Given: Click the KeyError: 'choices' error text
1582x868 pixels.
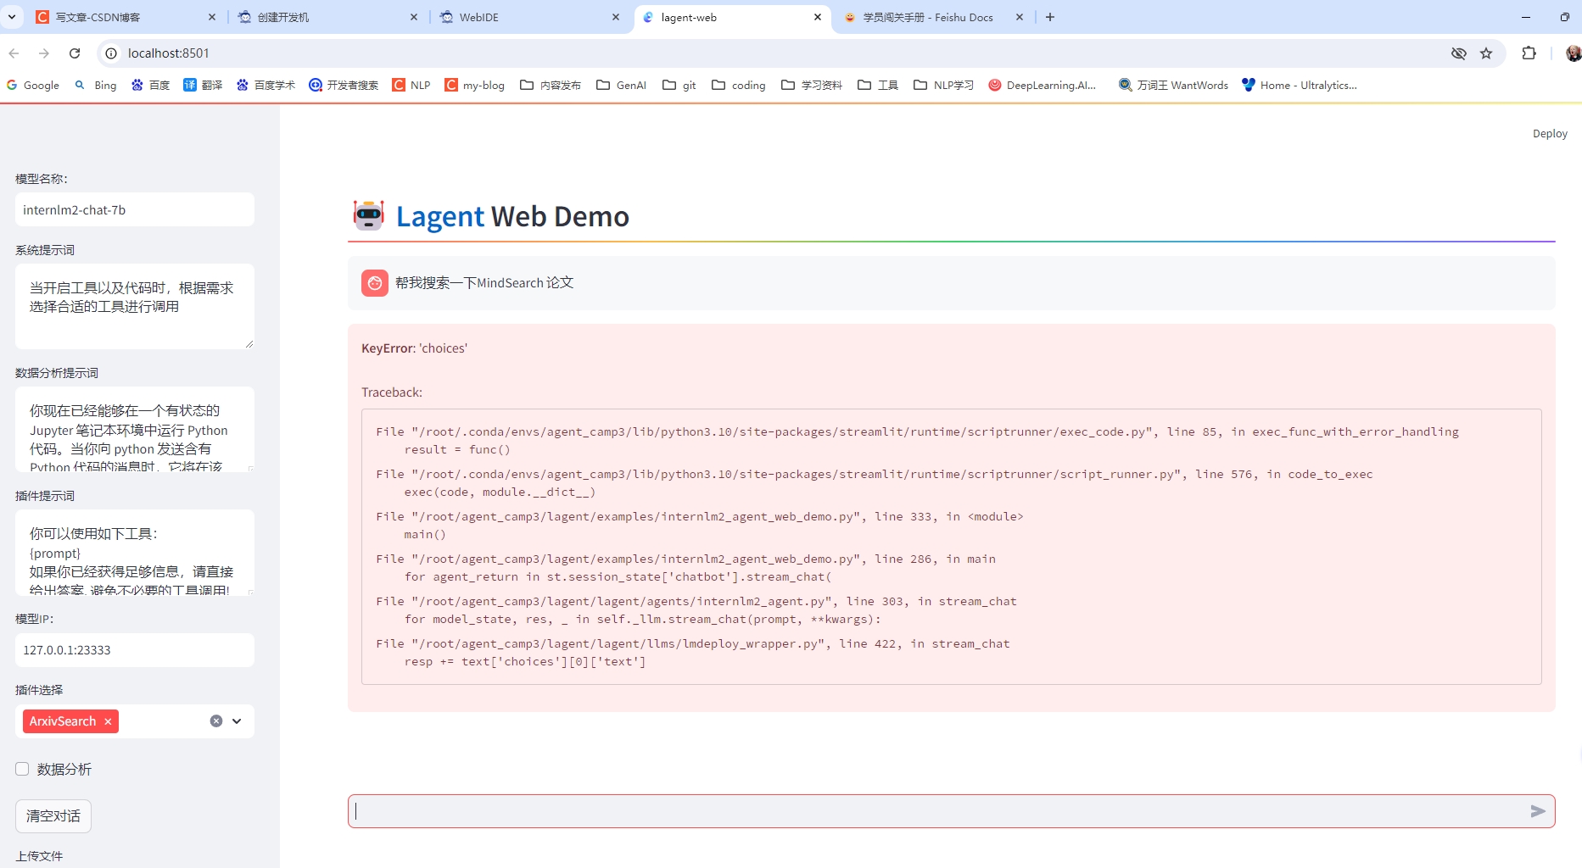Looking at the screenshot, I should click(x=415, y=348).
